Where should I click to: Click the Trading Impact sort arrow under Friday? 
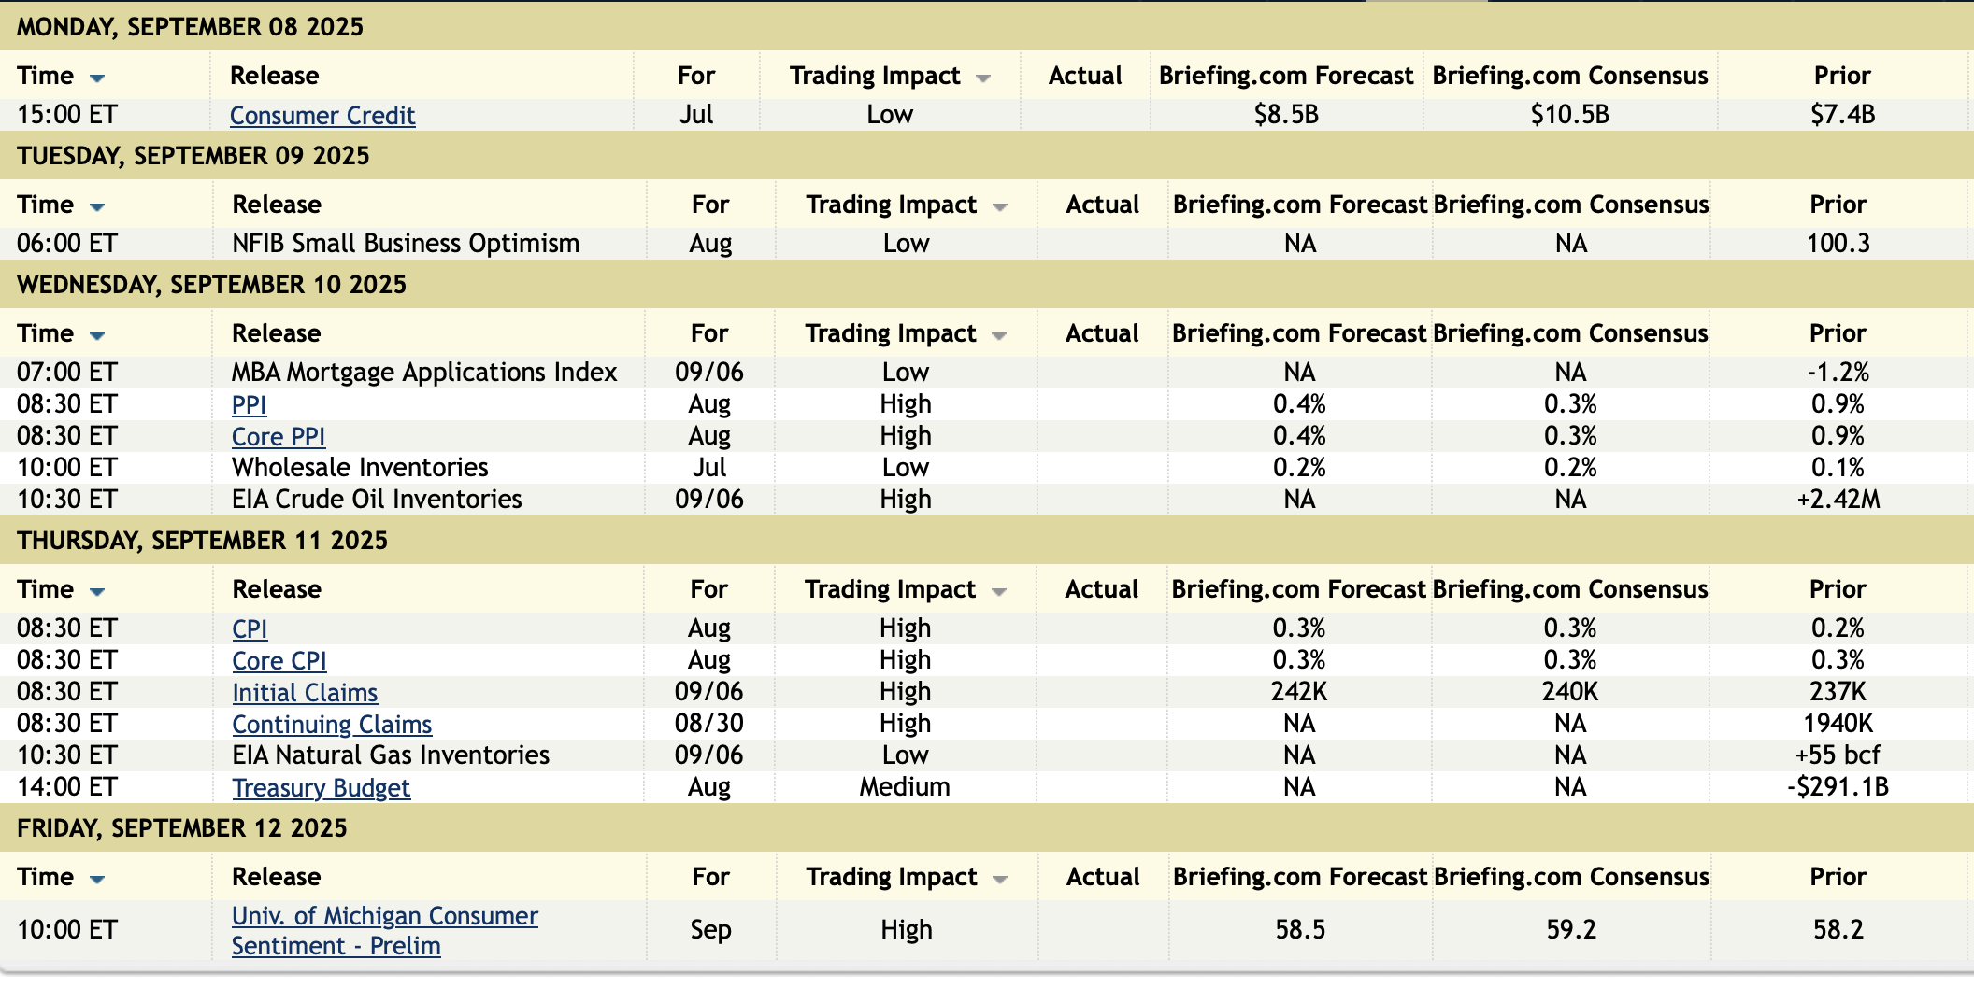(x=1000, y=880)
